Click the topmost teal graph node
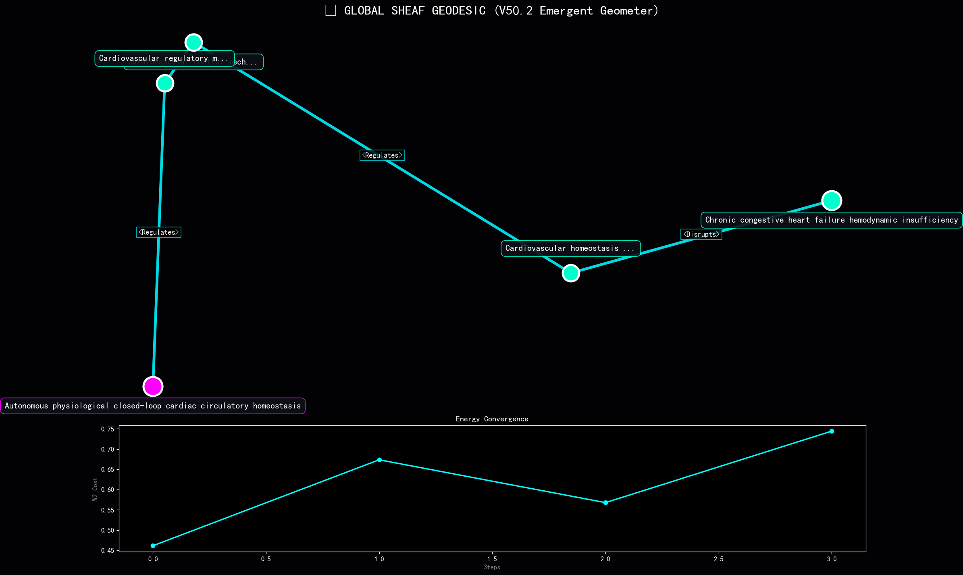 pyautogui.click(x=193, y=42)
